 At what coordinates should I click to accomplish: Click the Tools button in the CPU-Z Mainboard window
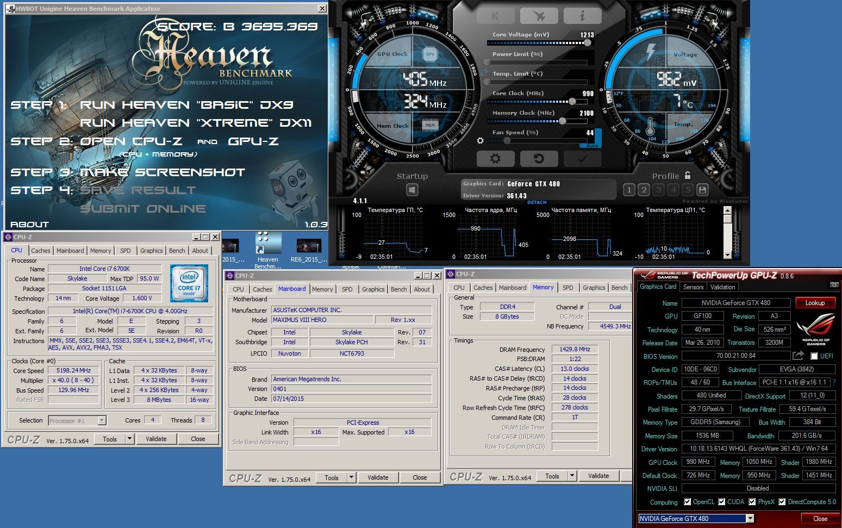coord(332,477)
